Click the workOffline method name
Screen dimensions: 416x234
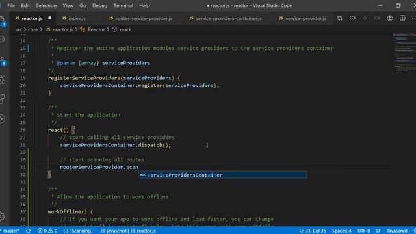point(64,212)
